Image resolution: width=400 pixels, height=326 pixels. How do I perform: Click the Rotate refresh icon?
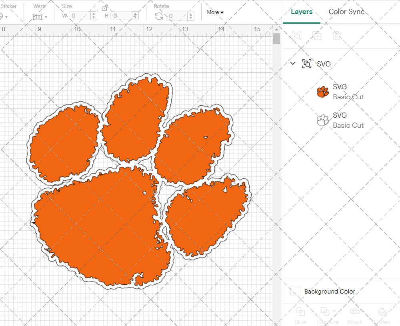click(159, 16)
